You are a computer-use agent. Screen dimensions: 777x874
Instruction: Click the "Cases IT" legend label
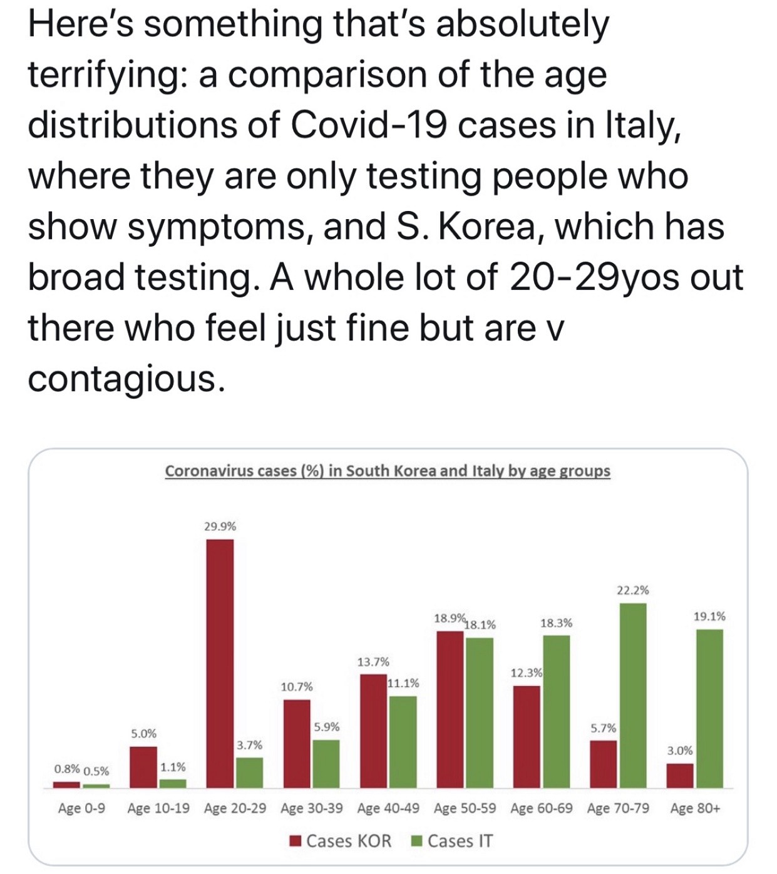pyautogui.click(x=460, y=841)
